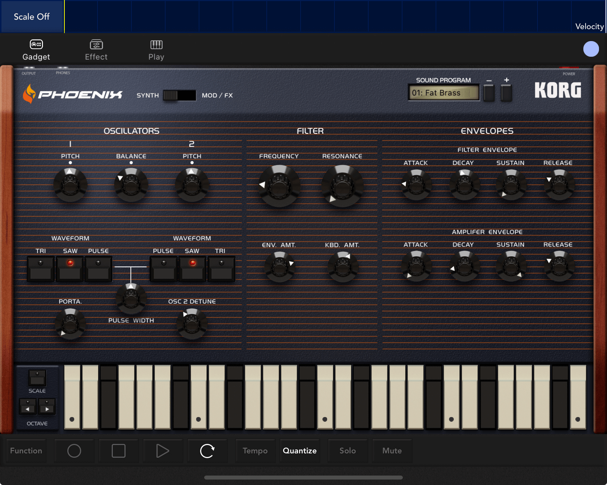Image resolution: width=607 pixels, height=485 pixels.
Task: Click the Oscillator 2 Pitch knob
Action: 192,185
